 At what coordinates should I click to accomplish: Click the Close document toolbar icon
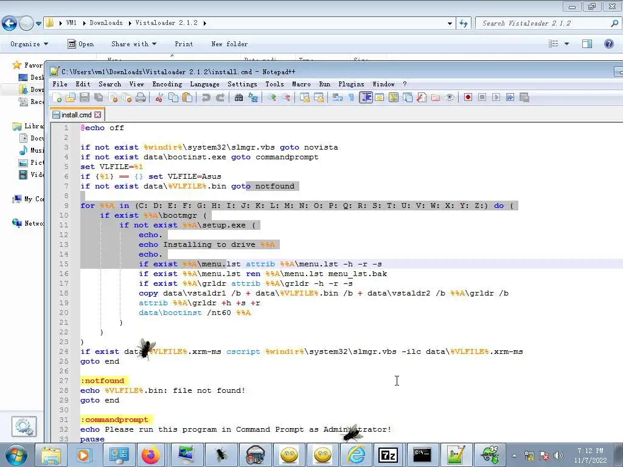tap(113, 97)
